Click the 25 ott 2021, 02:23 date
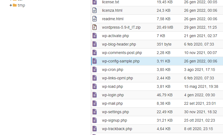The image size is (223, 135). pos(199,120)
